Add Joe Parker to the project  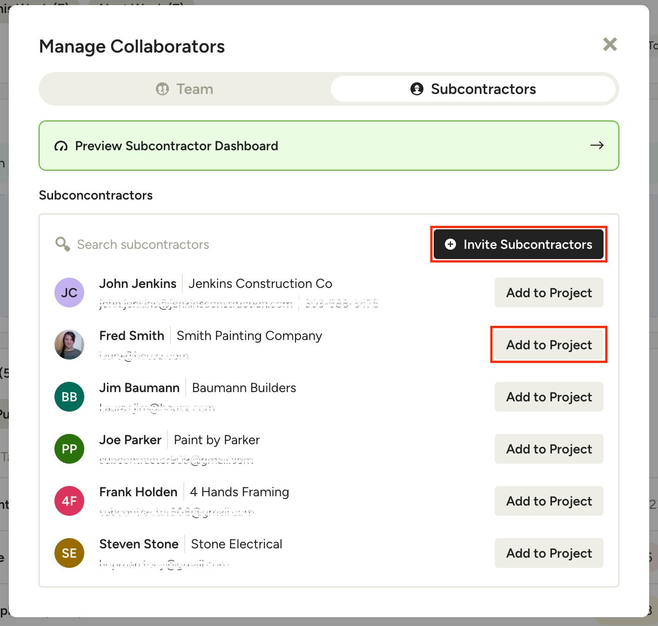click(x=549, y=449)
